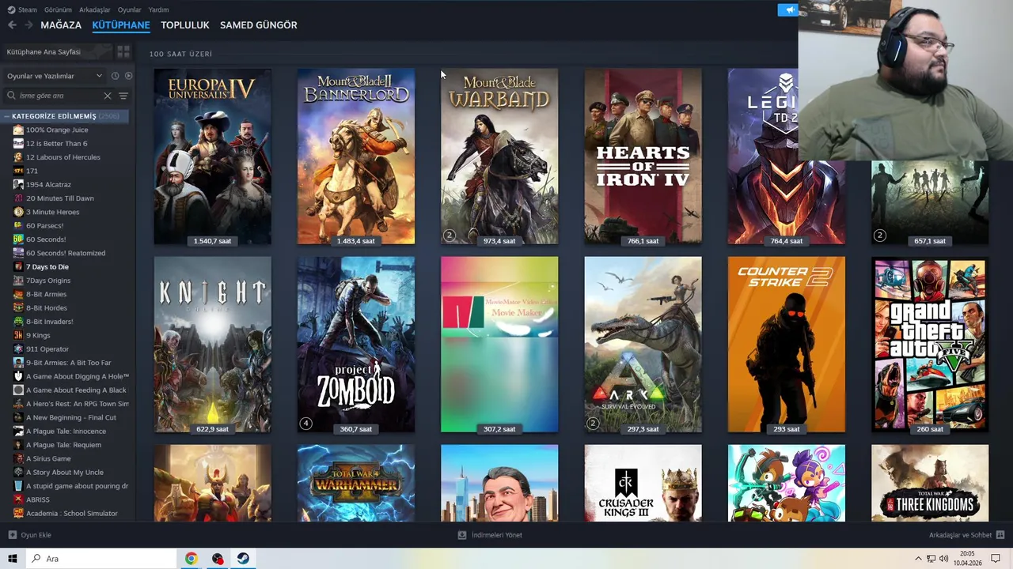This screenshot has width=1013, height=569.
Task: Select Academia : School Simulator in list
Action: click(72, 514)
